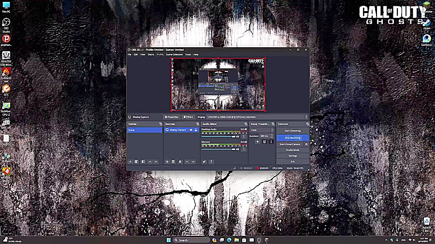Click Duration 300 ms input field
This screenshot has width=435, height=244.
(265, 136)
